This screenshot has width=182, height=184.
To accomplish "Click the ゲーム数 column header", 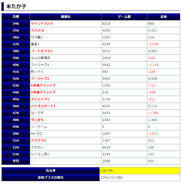I will [124, 17].
